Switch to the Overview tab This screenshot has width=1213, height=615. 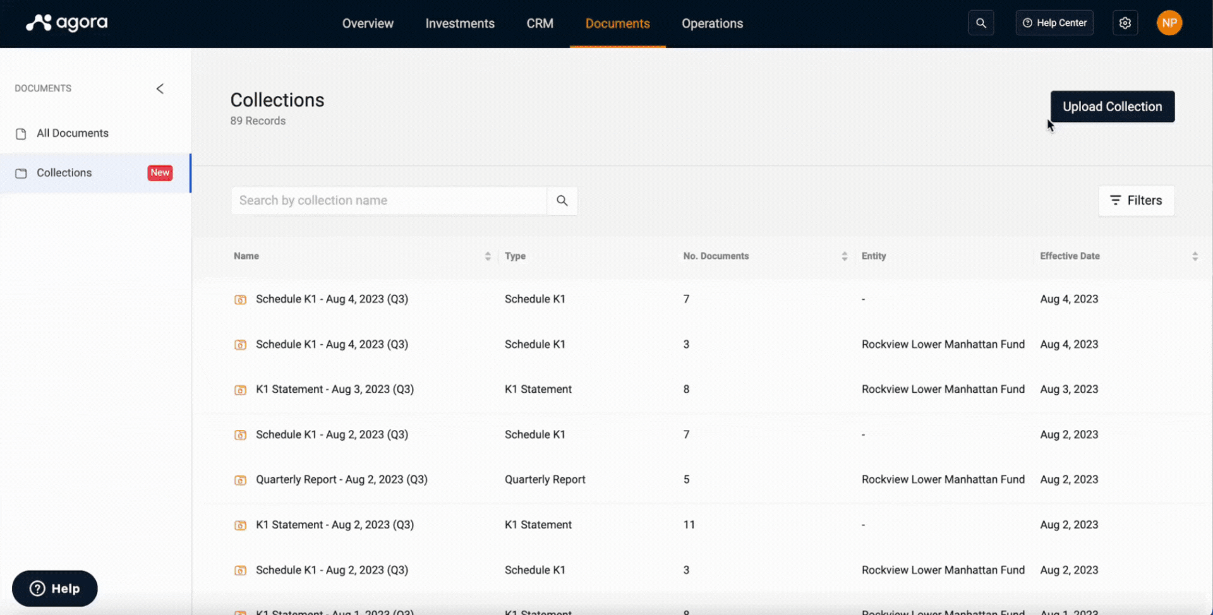(x=368, y=23)
